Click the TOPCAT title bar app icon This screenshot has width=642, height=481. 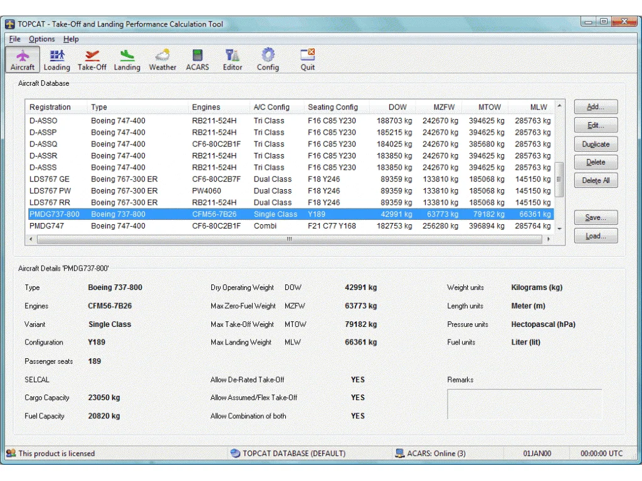pos(10,24)
